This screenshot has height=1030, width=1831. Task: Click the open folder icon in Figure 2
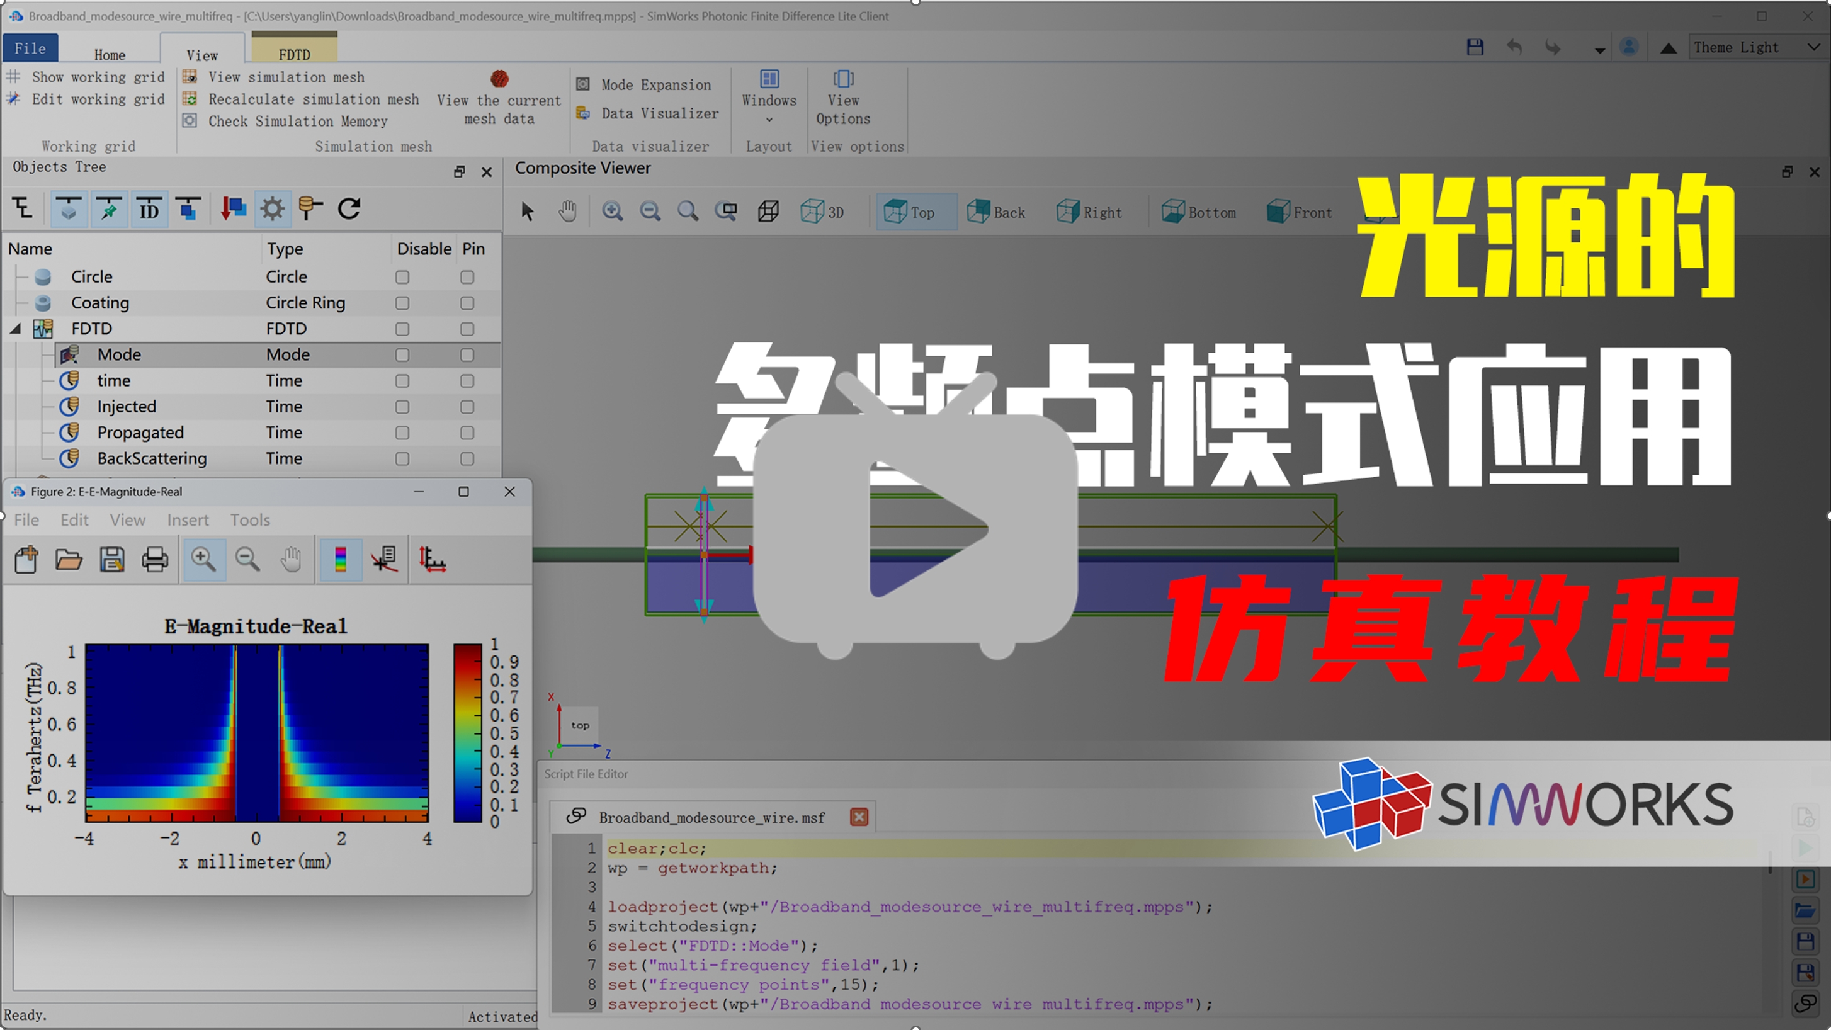click(69, 560)
